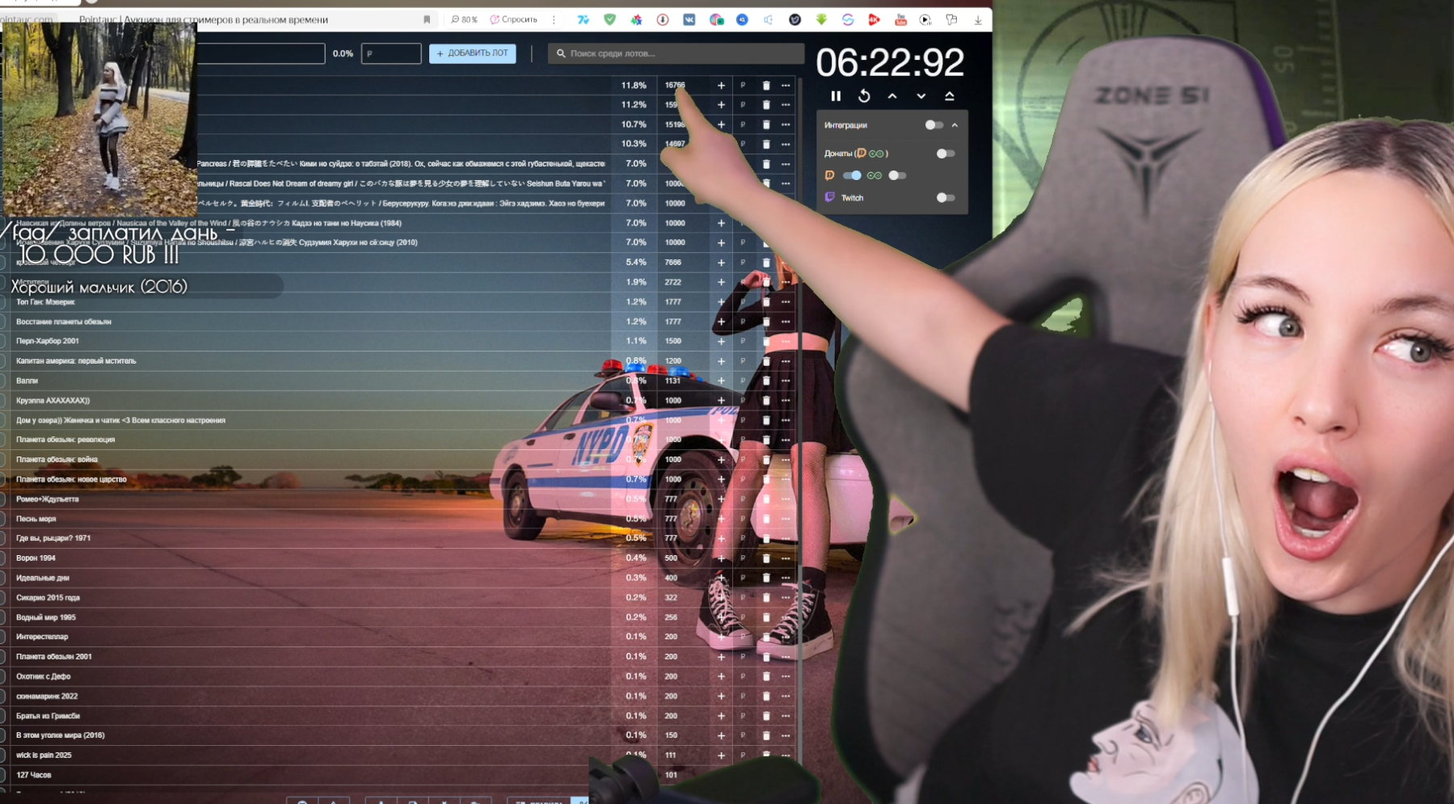Add amount to В этом уголке мира lot
Image resolution: width=1454 pixels, height=804 pixels.
[x=721, y=735]
